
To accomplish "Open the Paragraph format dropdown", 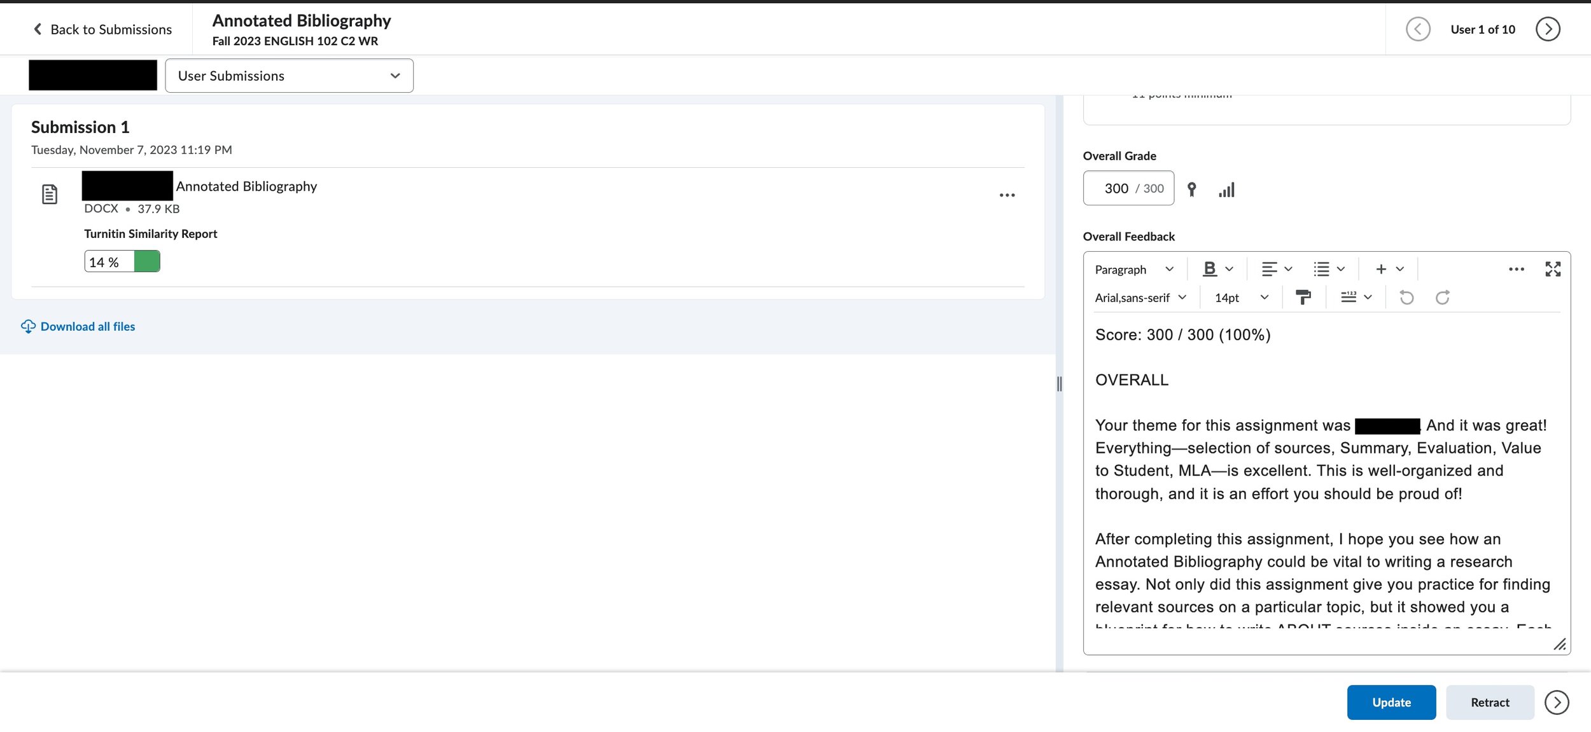I will tap(1133, 270).
